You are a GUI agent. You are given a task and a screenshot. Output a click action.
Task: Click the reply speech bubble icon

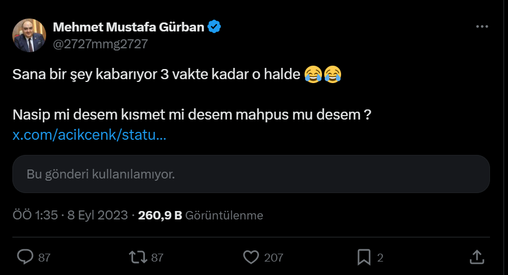[x=26, y=257]
